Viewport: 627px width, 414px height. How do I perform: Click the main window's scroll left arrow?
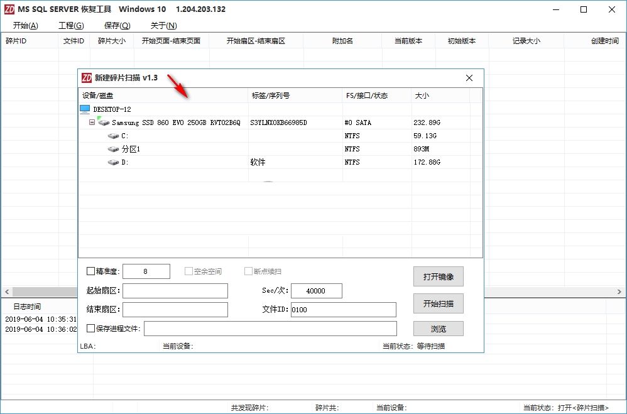pos(6,292)
